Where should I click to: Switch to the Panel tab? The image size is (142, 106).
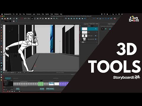coord(109,24)
